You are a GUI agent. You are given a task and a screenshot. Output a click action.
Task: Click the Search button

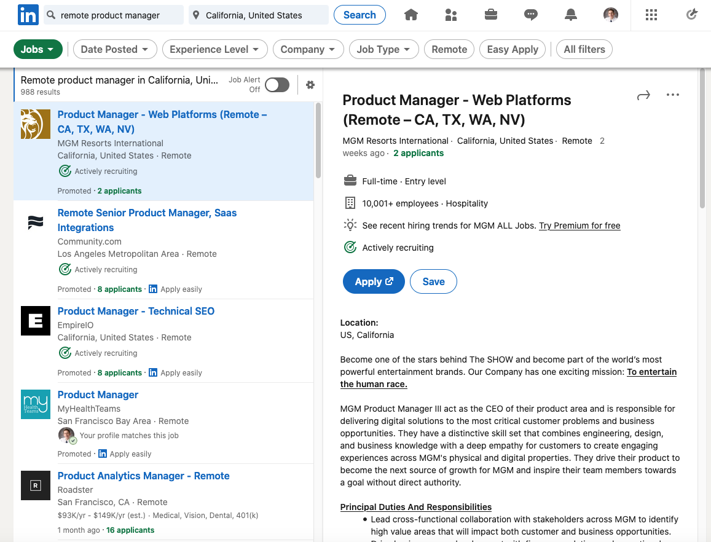359,15
